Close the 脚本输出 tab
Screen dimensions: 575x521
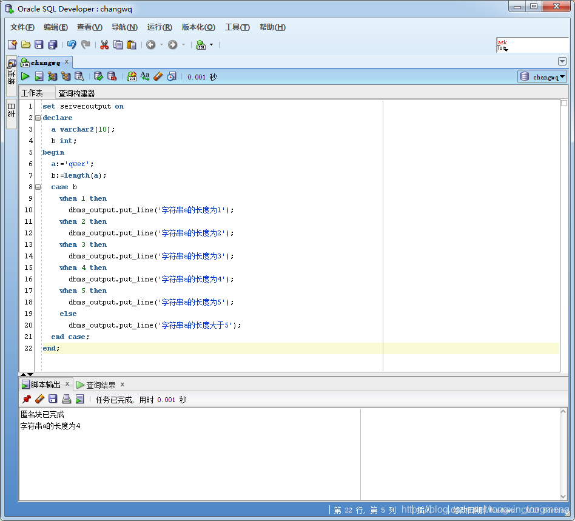[x=67, y=384]
